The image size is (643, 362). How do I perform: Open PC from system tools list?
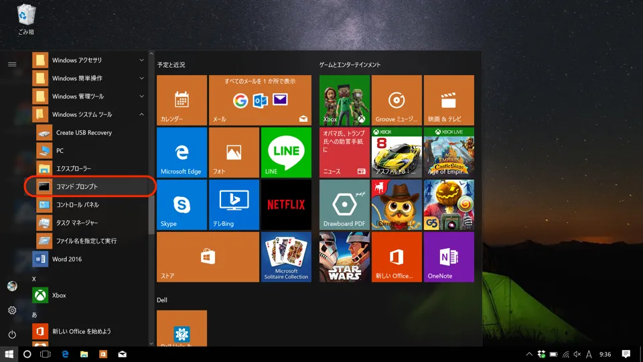pos(90,151)
